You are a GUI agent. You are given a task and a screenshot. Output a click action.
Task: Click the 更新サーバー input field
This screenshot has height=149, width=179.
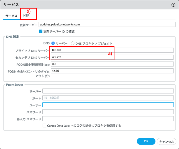pos(107,25)
